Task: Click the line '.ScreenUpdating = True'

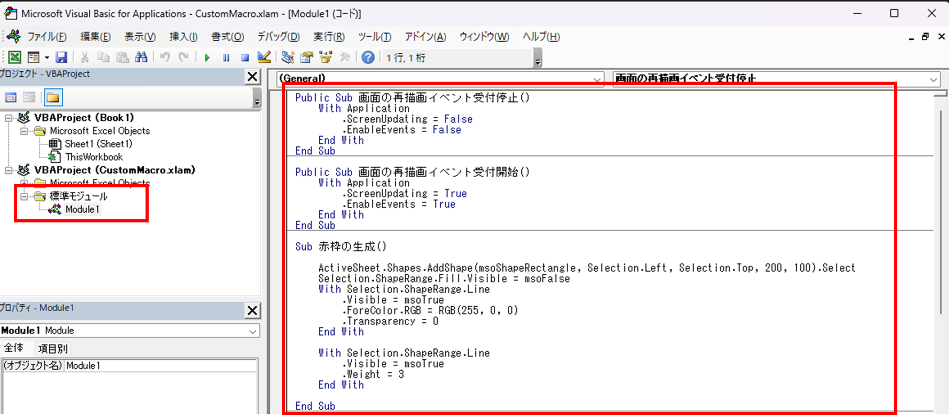Action: tap(404, 194)
